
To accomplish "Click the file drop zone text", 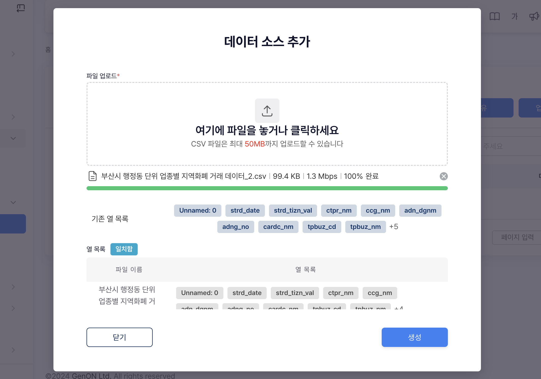I will coord(267,130).
